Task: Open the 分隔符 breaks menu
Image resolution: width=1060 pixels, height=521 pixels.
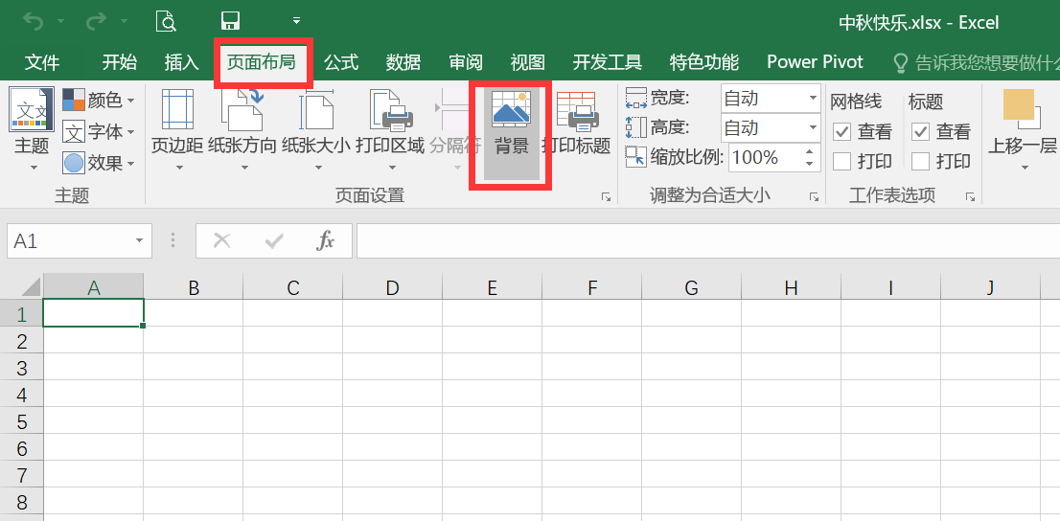Action: point(454,129)
